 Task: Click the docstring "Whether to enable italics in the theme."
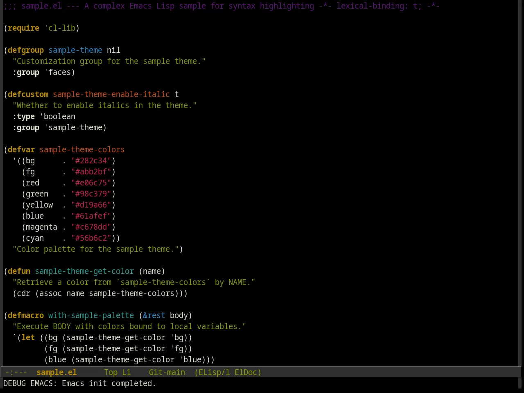click(x=104, y=105)
